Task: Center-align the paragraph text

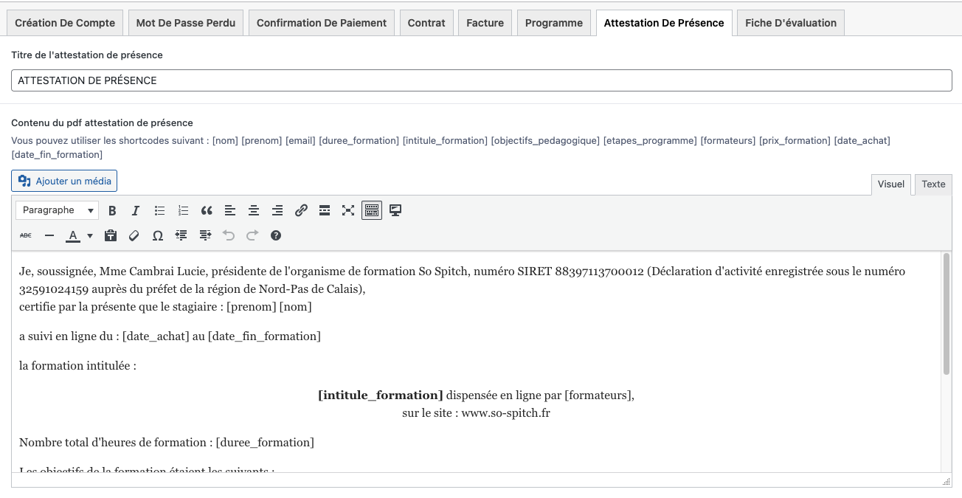Action: pyautogui.click(x=254, y=211)
